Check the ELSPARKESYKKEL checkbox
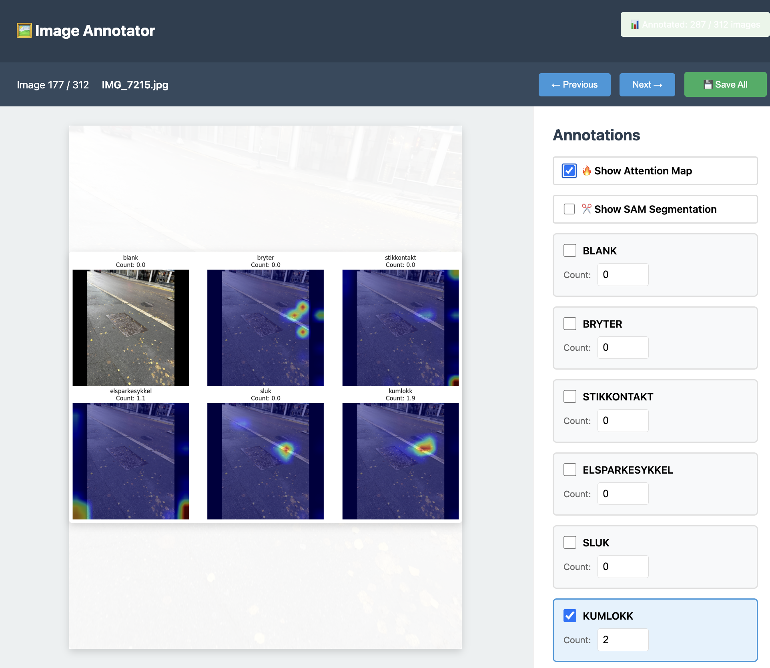This screenshot has height=668, width=770. click(x=570, y=470)
